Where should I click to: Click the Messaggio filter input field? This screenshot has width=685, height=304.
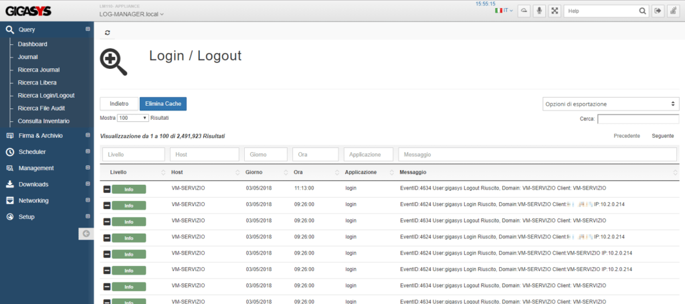tap(538, 155)
